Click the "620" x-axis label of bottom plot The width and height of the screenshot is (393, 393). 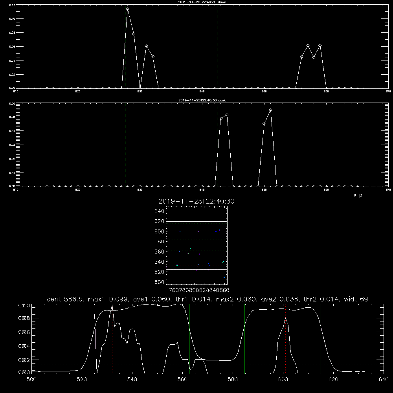click(333, 380)
